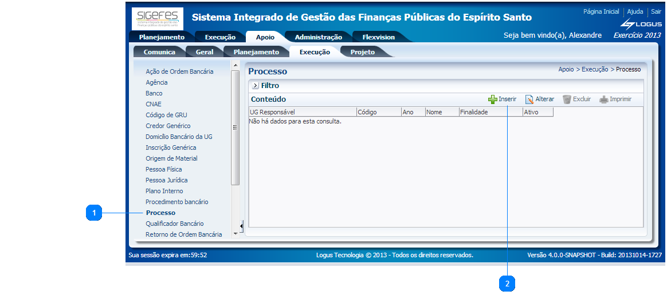Select the Projeto sub-tab
Image resolution: width=671 pixels, height=295 pixels.
point(362,52)
